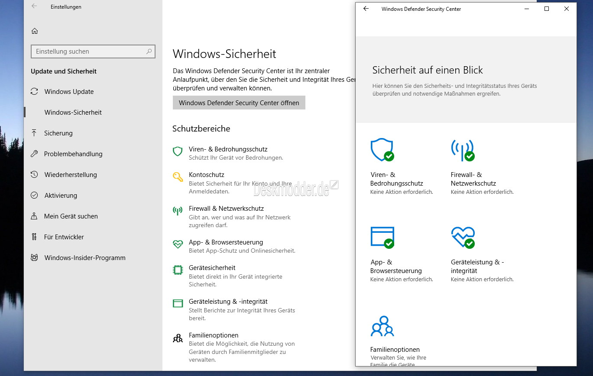Open the blue shield Viren- & Bedrohungsschutz tile icon
The width and height of the screenshot is (593, 376).
(x=382, y=150)
